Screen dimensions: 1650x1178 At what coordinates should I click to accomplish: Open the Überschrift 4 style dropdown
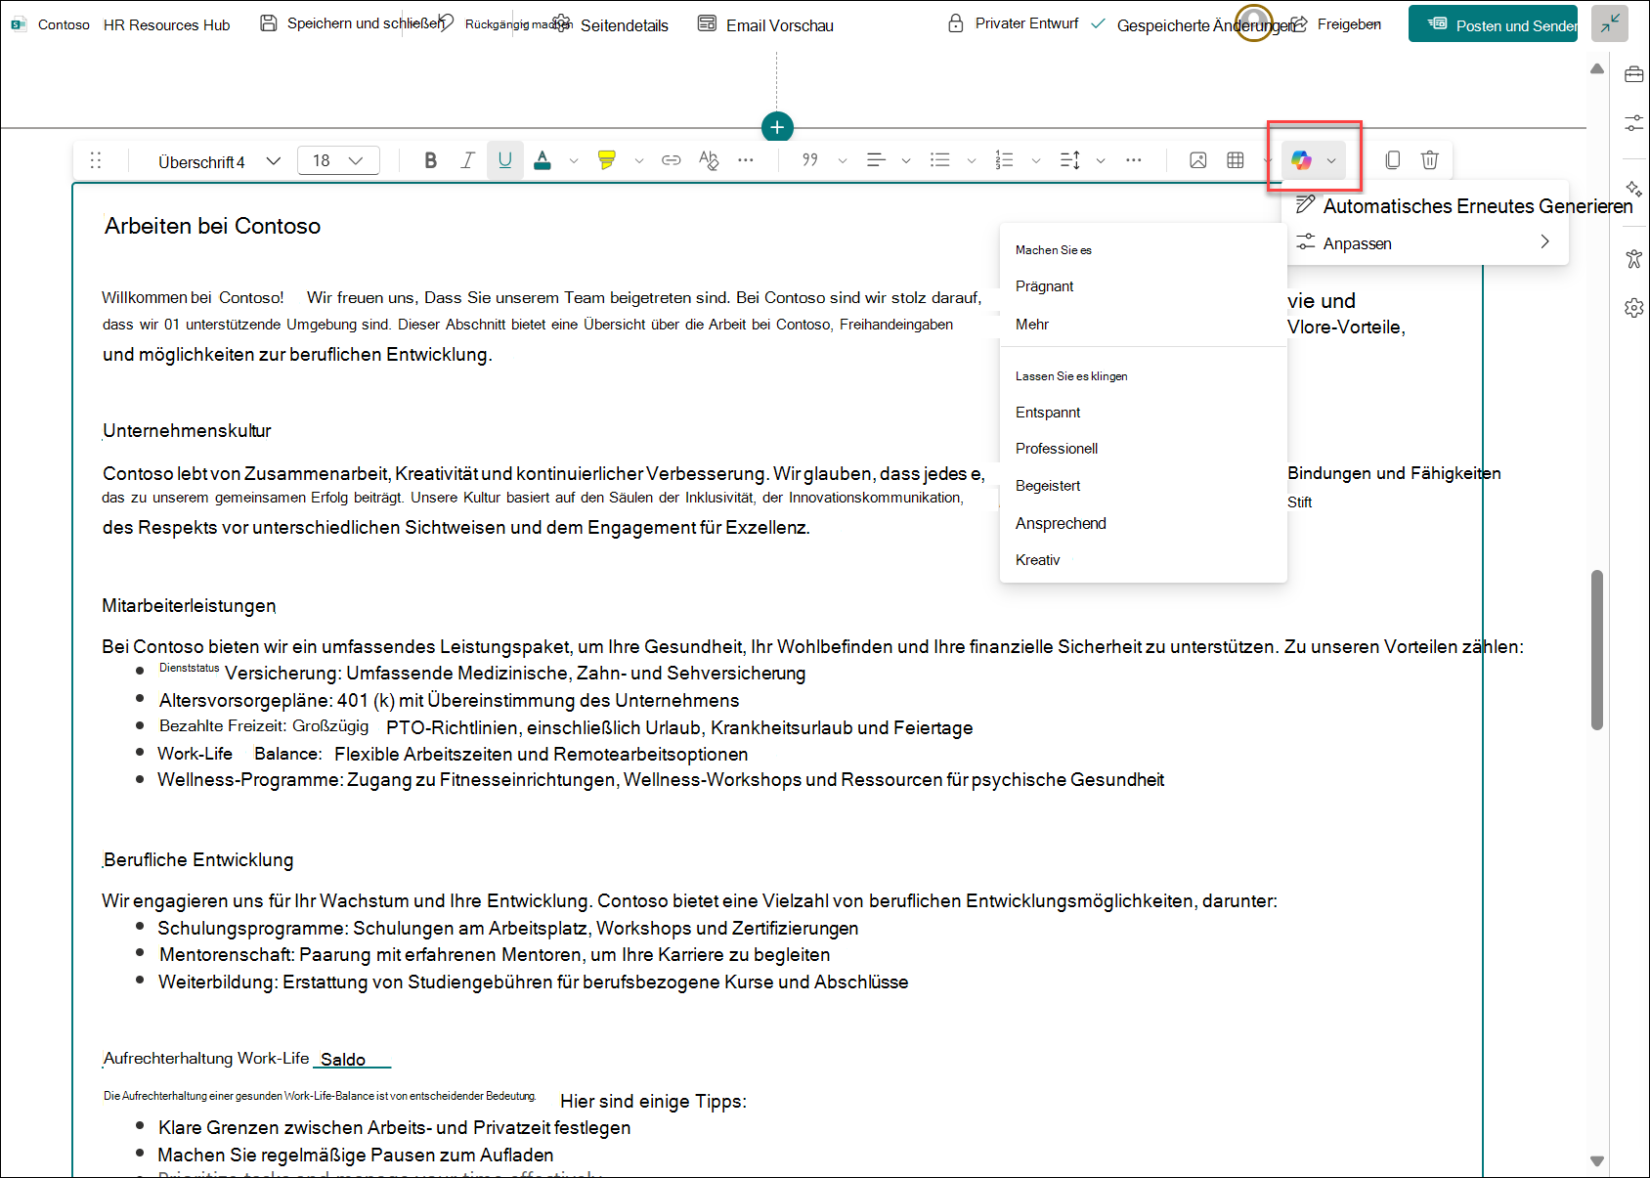coord(219,161)
